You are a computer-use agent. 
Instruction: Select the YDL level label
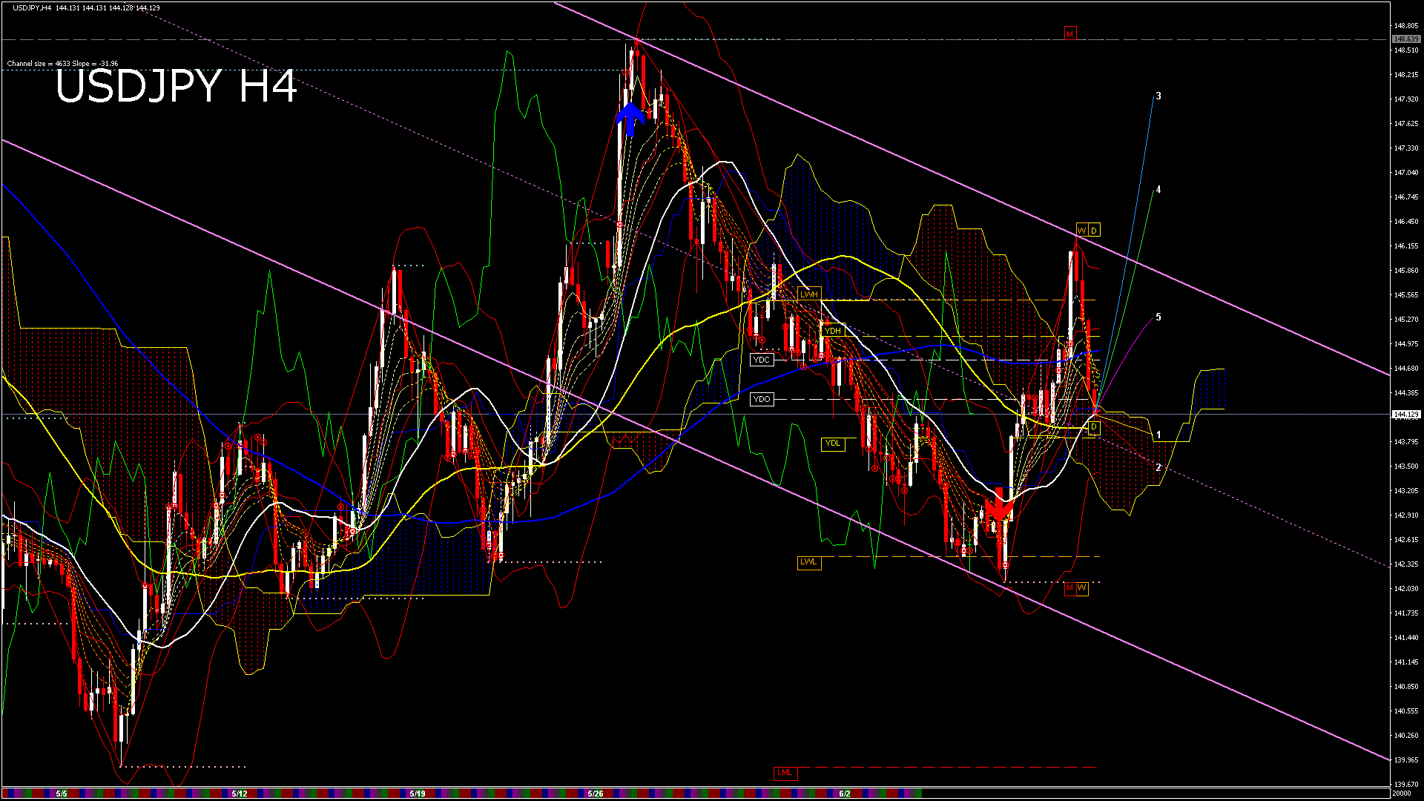tap(833, 444)
